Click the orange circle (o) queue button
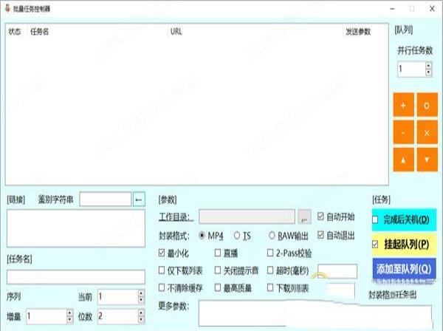This screenshot has height=331, width=443. click(427, 106)
